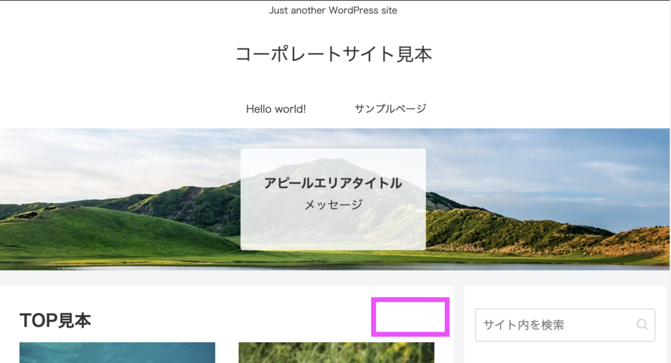The height and width of the screenshot is (363, 671).
Task: Open the blue water post thumbnail
Action: coord(117,353)
